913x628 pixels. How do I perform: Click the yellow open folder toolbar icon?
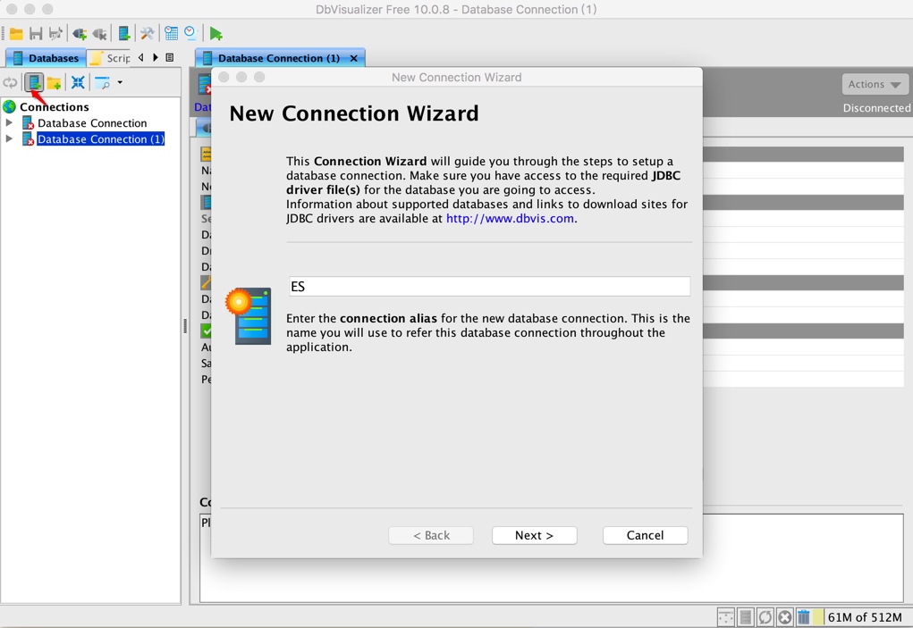click(16, 34)
